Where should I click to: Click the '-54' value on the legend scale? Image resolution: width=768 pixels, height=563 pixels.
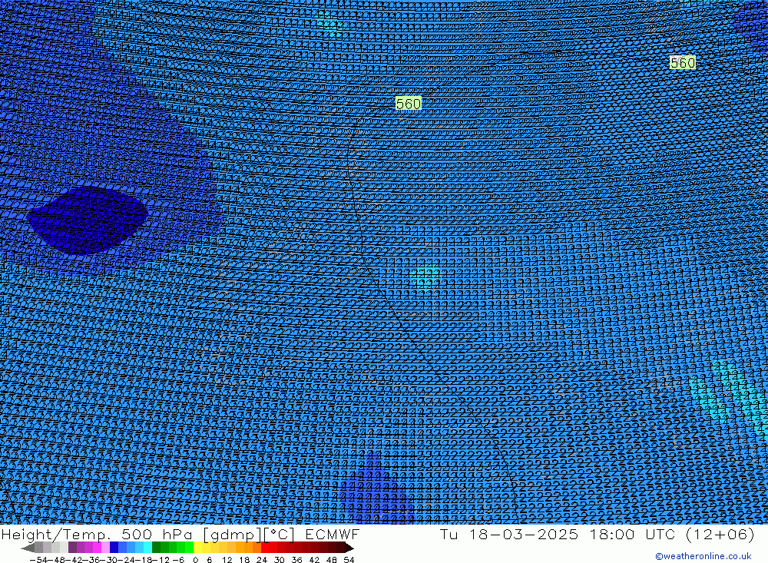click(x=38, y=560)
